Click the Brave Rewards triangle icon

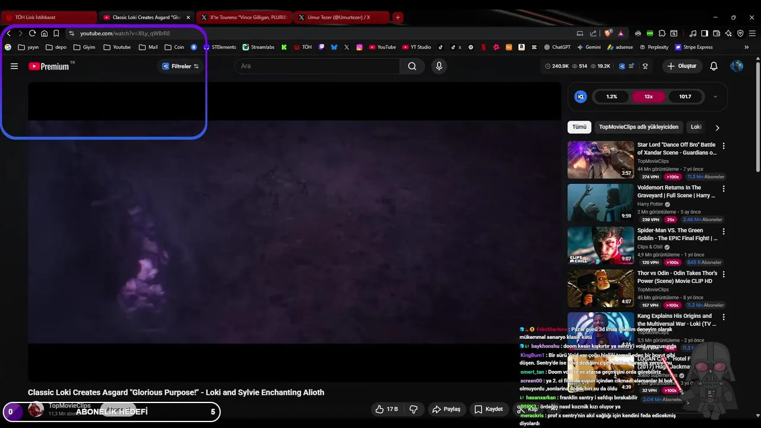point(621,33)
